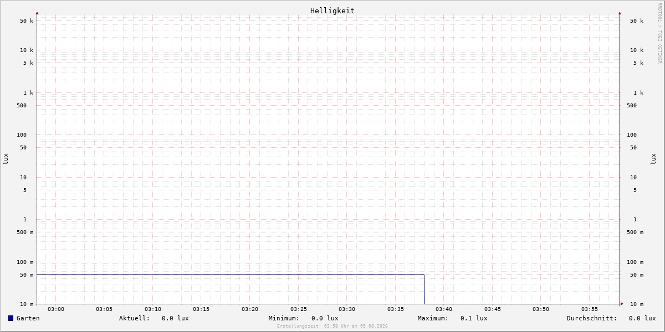
Task: Click the RRDTOOL / TOBI OETIKER watermark
Action: pyautogui.click(x=659, y=33)
